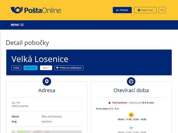Select the PO day circle
Screen dimensions: 178x133
pos(131,115)
